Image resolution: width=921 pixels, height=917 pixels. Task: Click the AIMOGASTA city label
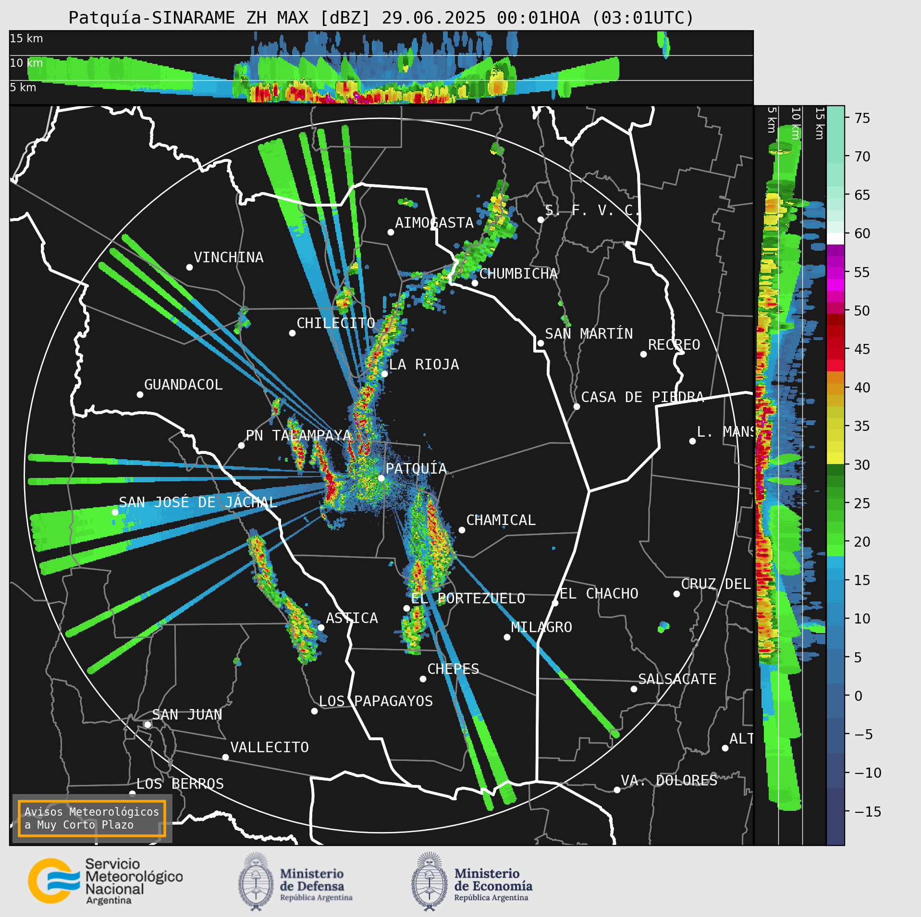(x=434, y=223)
